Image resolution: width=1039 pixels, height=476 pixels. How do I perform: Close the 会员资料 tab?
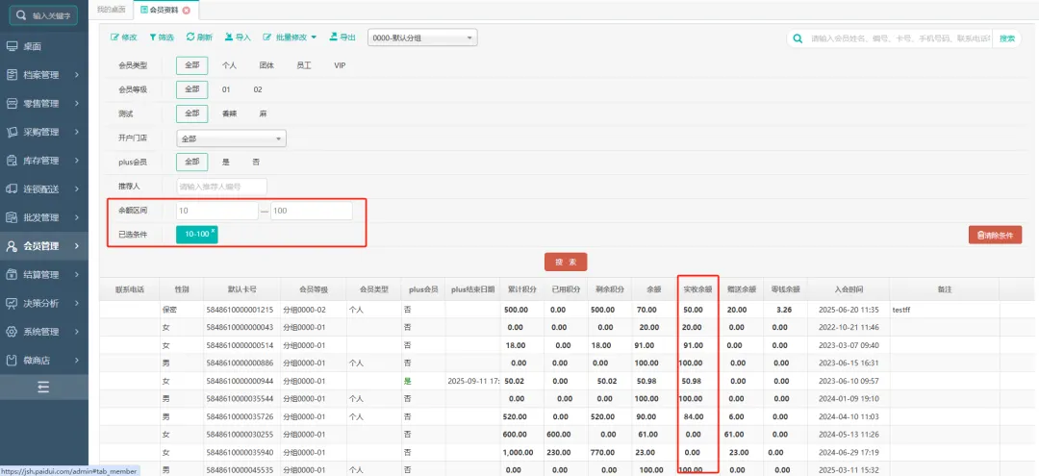(187, 10)
